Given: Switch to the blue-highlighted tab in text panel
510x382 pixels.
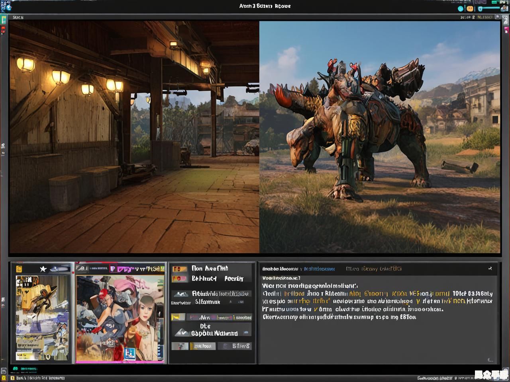Looking at the screenshot, I should point(320,269).
